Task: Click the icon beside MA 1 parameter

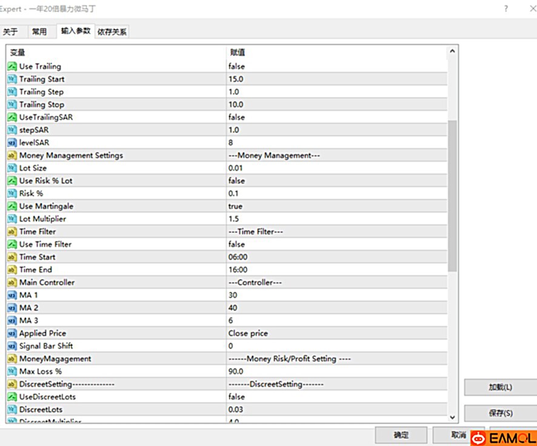Action: 12,295
